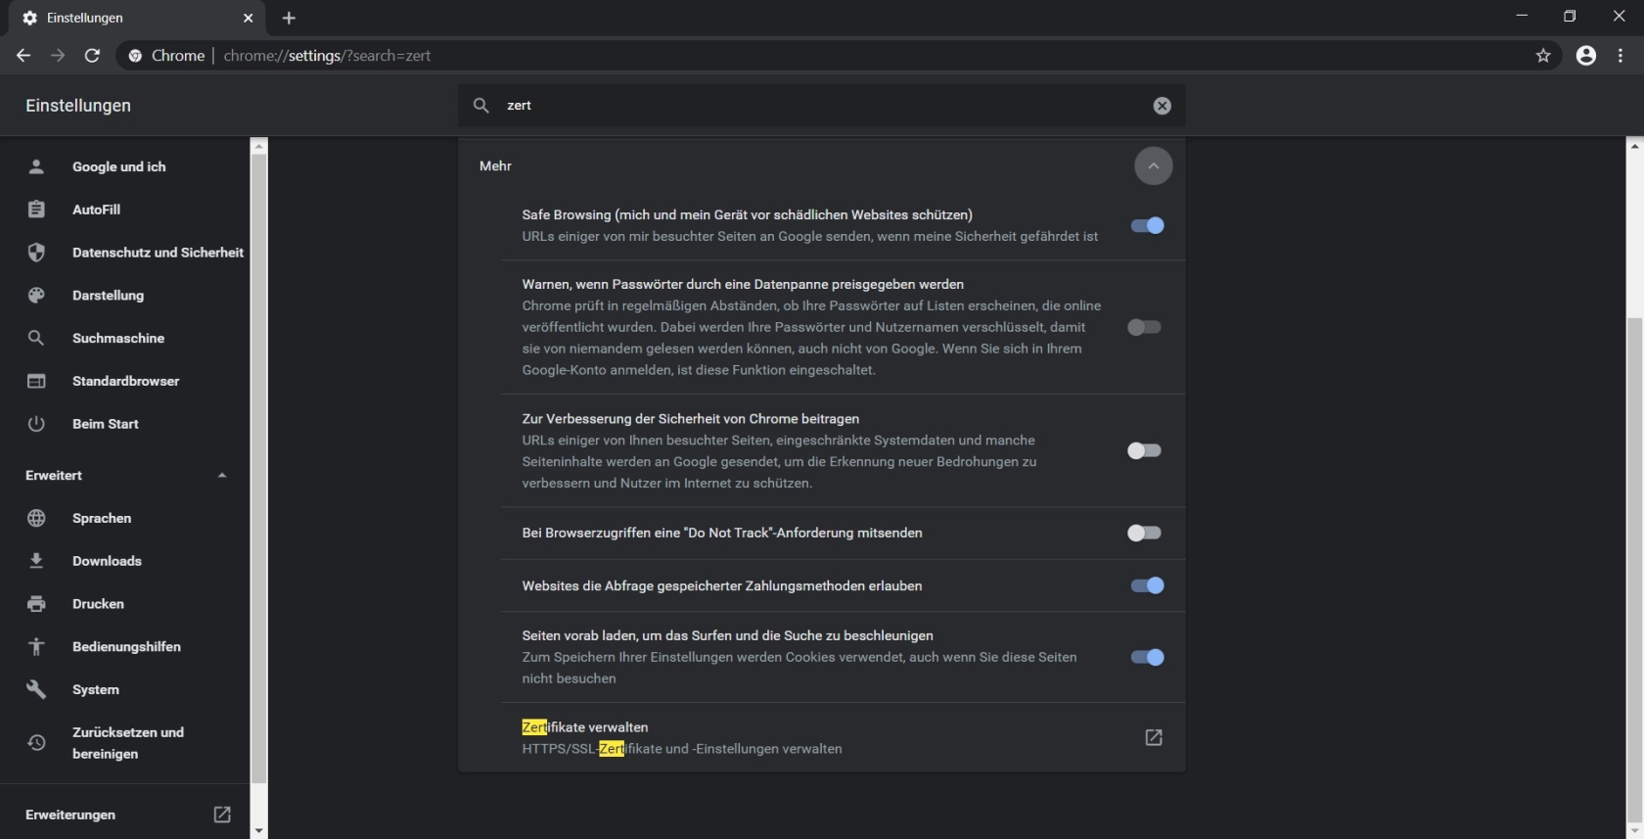The width and height of the screenshot is (1644, 839).
Task: Click the Darstellung palette icon
Action: 36,295
